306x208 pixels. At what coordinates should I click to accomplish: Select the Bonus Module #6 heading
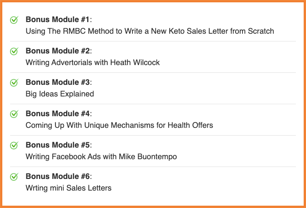click(58, 176)
